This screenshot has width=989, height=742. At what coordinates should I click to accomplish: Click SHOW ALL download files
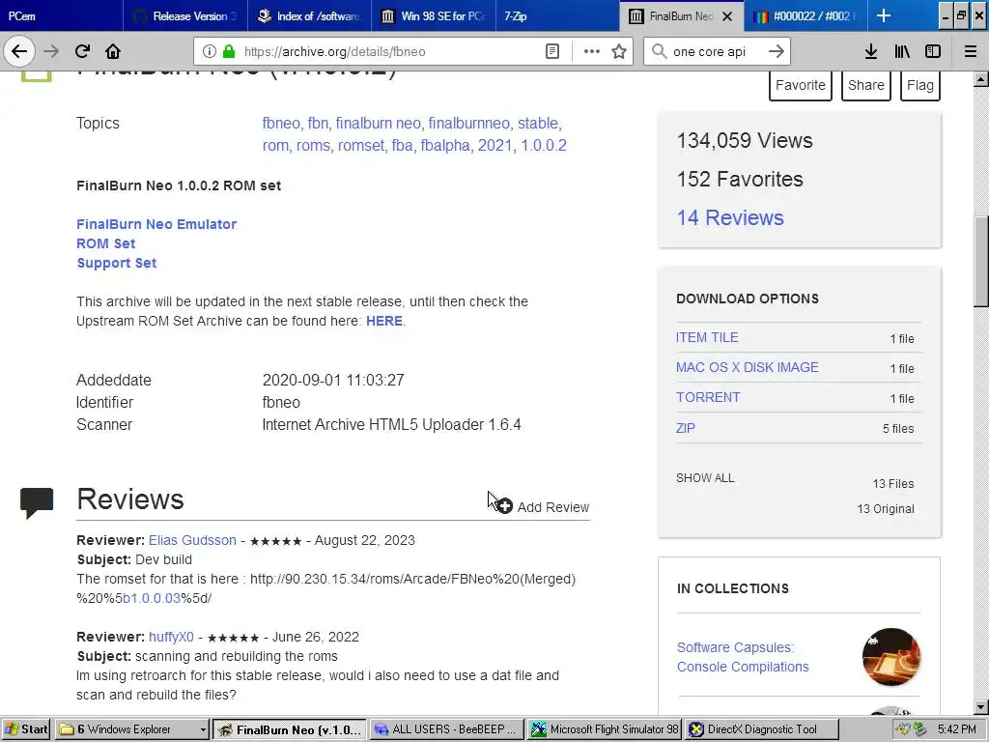pyautogui.click(x=705, y=477)
